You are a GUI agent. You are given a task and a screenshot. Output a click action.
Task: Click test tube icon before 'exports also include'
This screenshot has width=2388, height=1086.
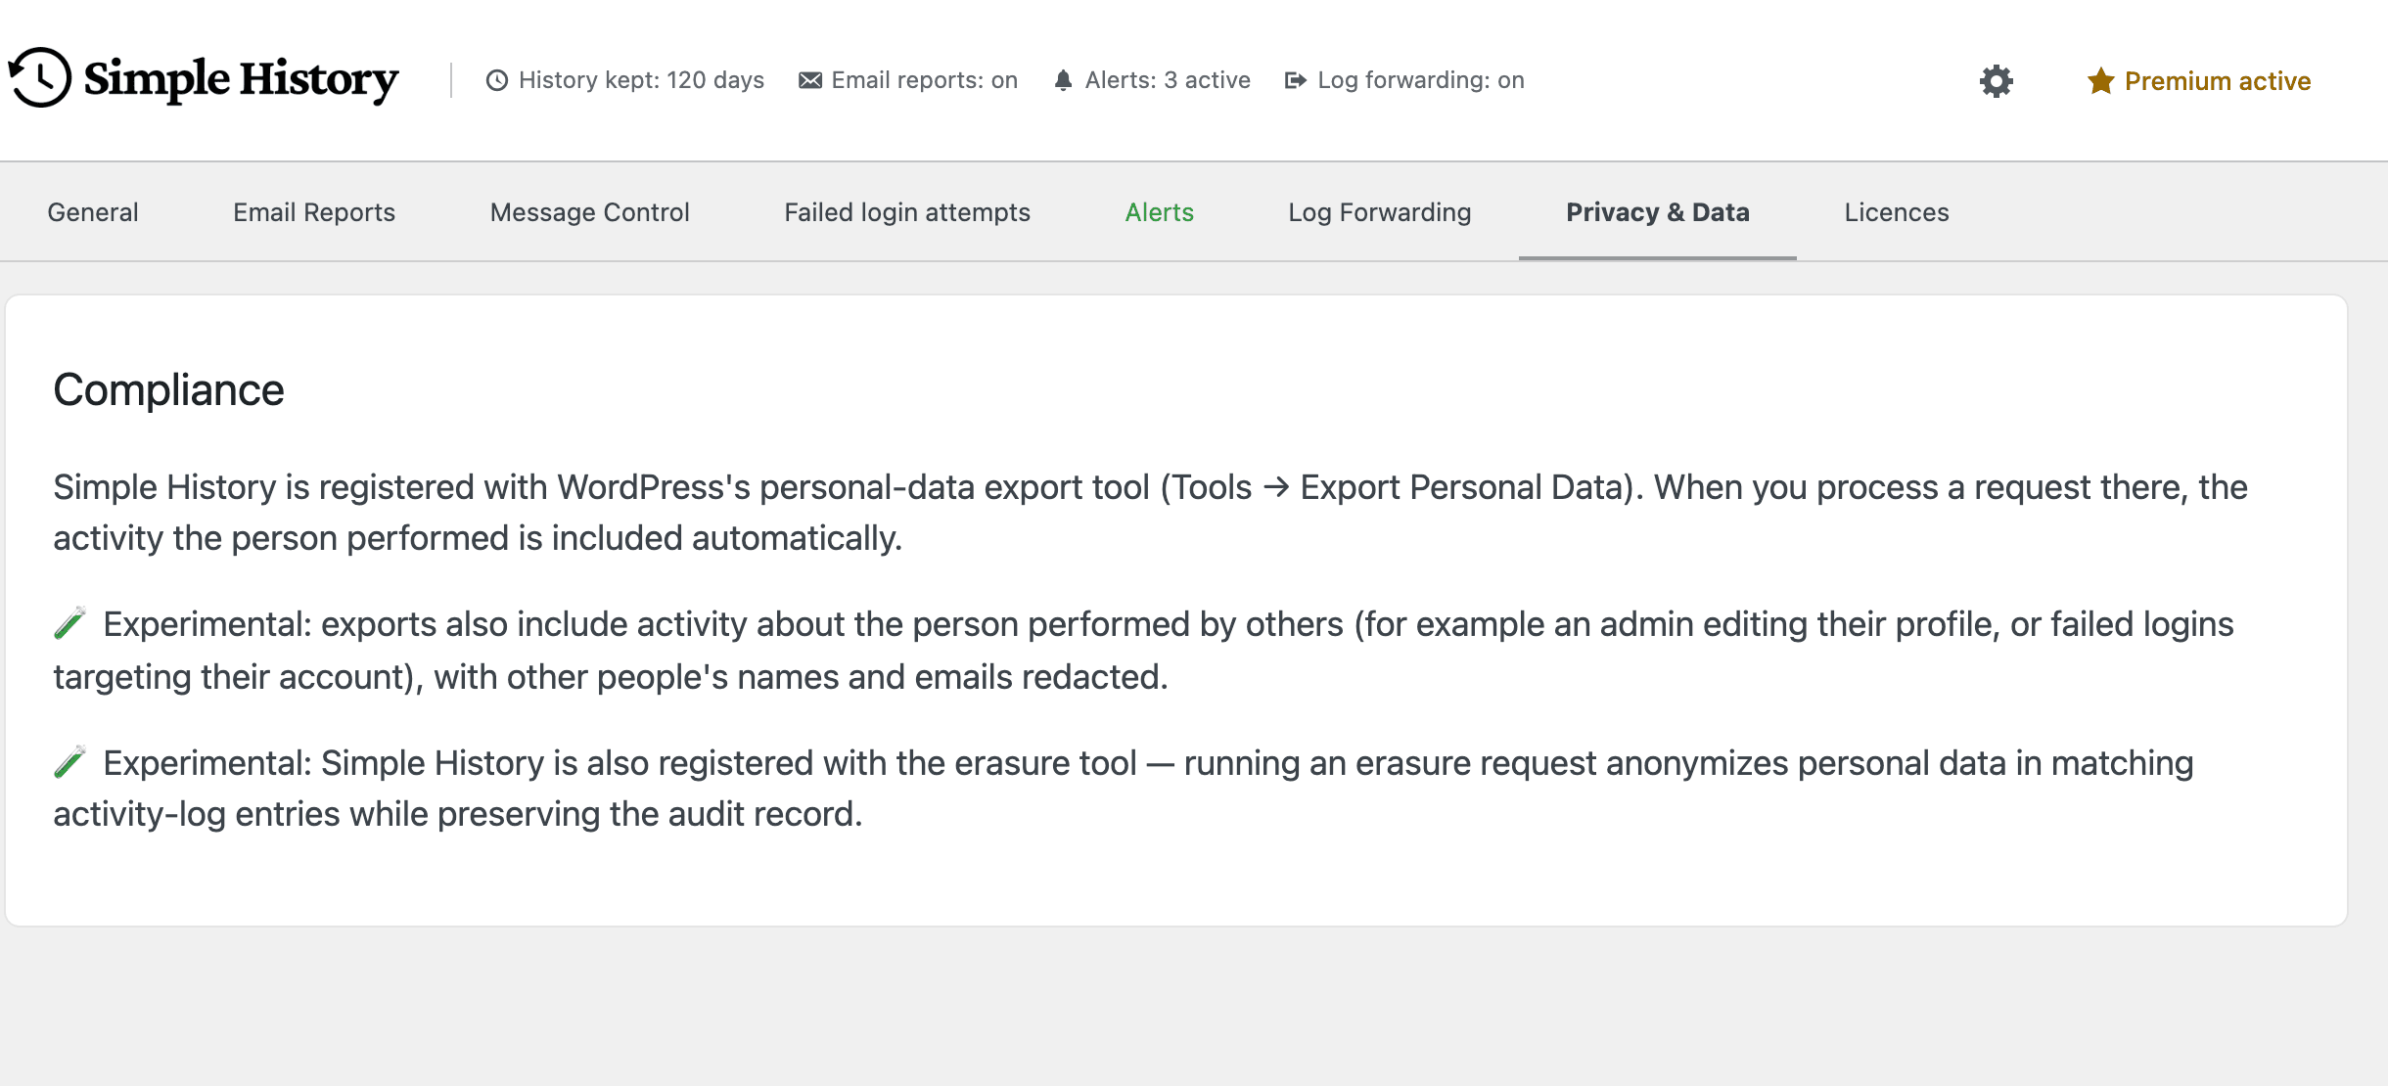[70, 623]
